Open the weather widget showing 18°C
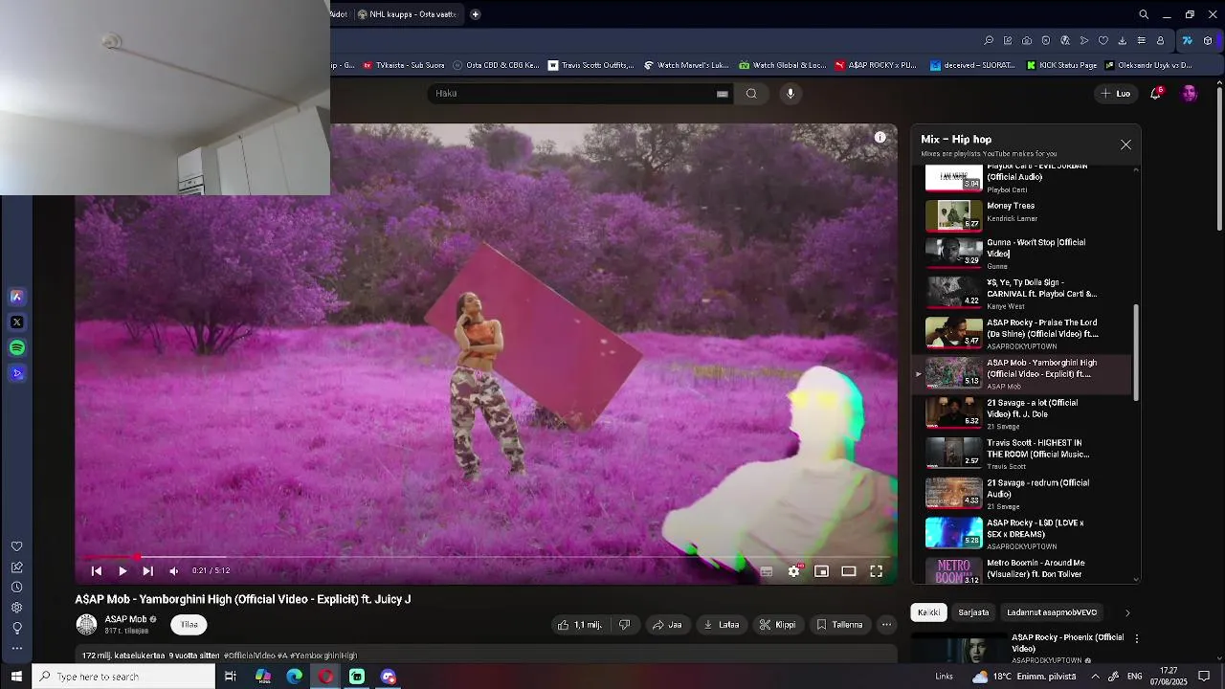The height and width of the screenshot is (689, 1225). click(1025, 677)
